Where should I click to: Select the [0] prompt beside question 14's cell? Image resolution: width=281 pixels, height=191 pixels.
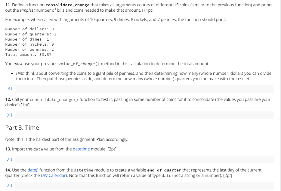tap(9, 185)
